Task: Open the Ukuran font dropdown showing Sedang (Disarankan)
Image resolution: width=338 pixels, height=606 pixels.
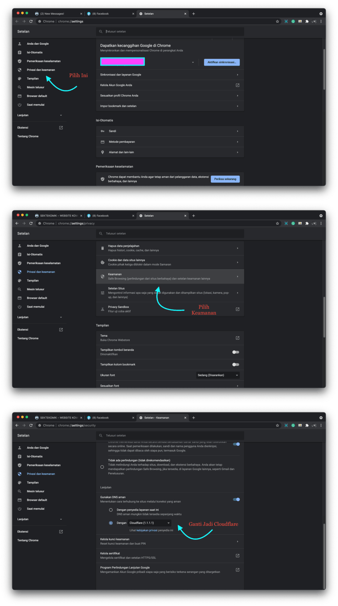Action: point(218,375)
